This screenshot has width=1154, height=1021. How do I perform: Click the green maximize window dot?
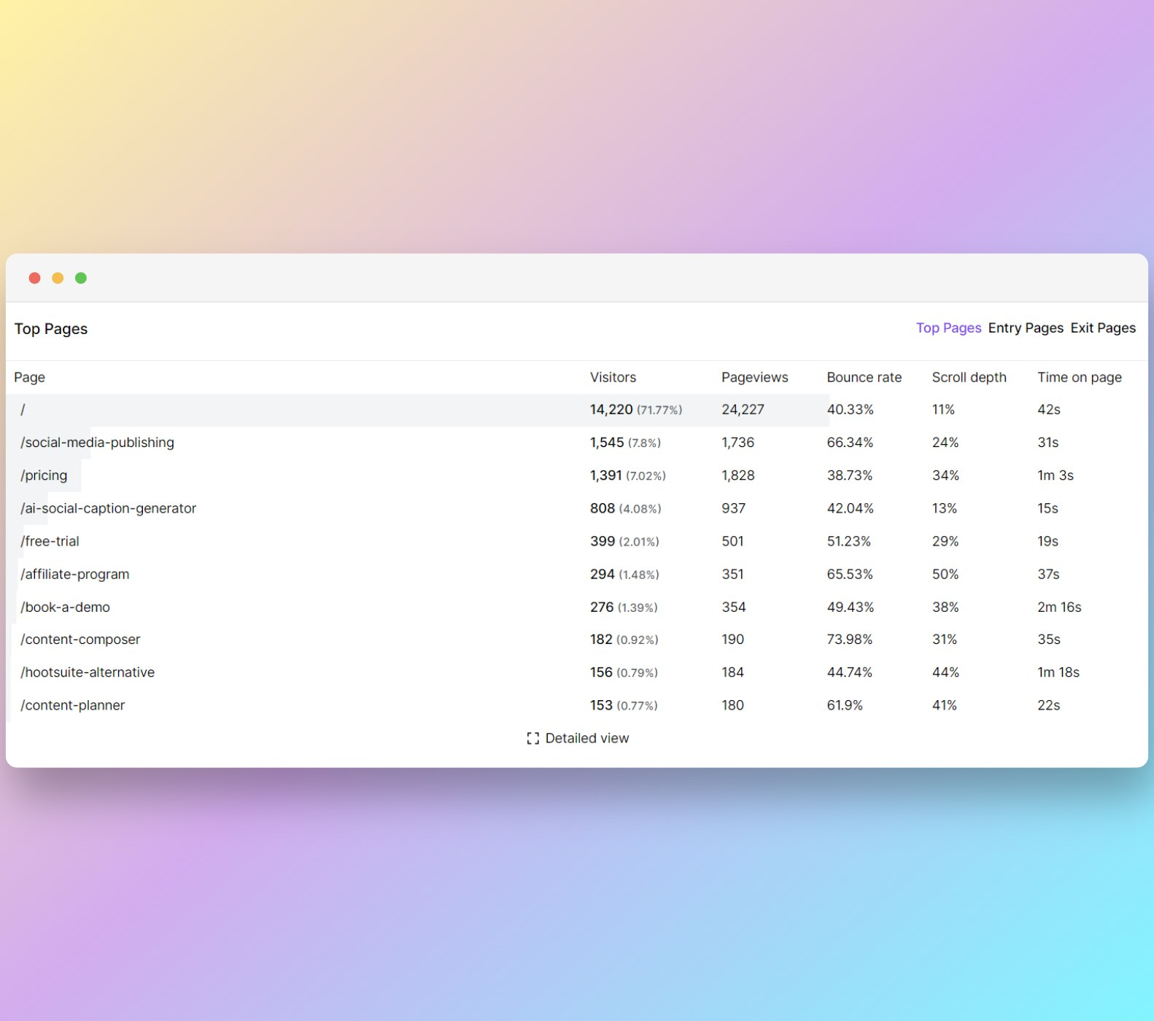click(x=81, y=278)
